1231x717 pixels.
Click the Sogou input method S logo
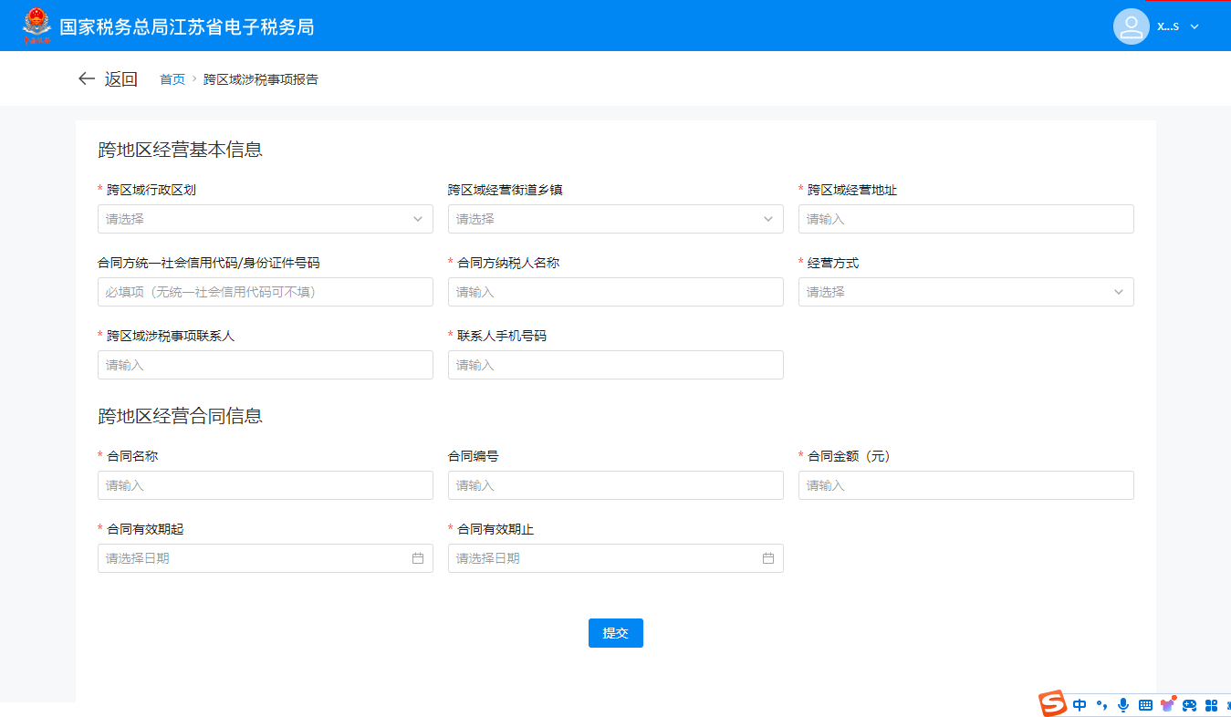(1053, 704)
